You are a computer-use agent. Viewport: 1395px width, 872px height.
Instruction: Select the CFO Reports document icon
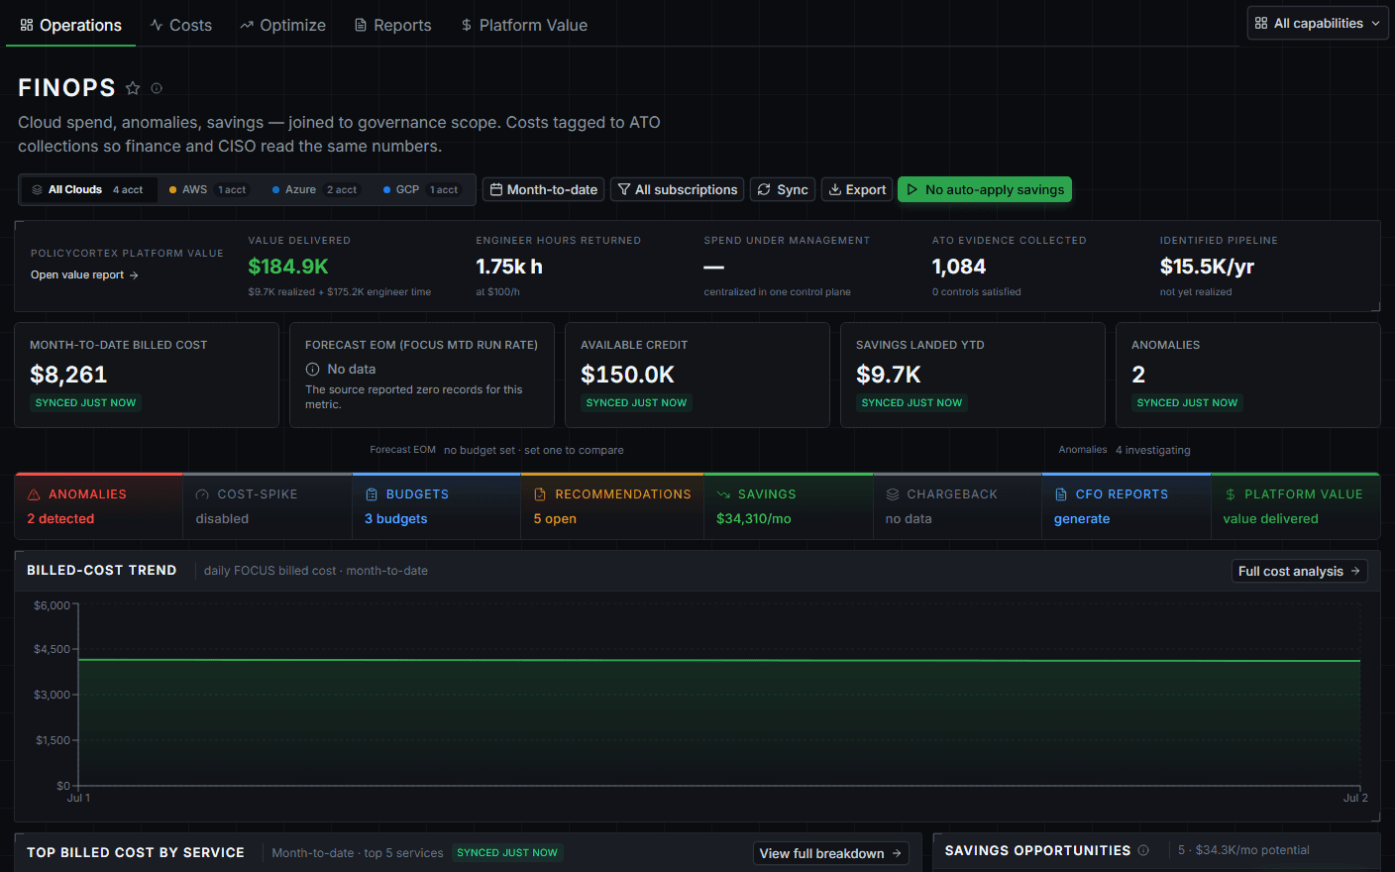point(1061,494)
